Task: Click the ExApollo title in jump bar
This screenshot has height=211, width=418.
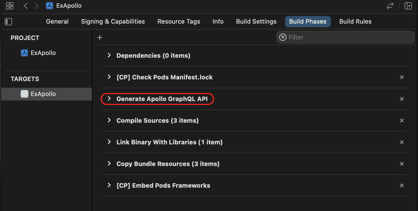Action: click(69, 6)
